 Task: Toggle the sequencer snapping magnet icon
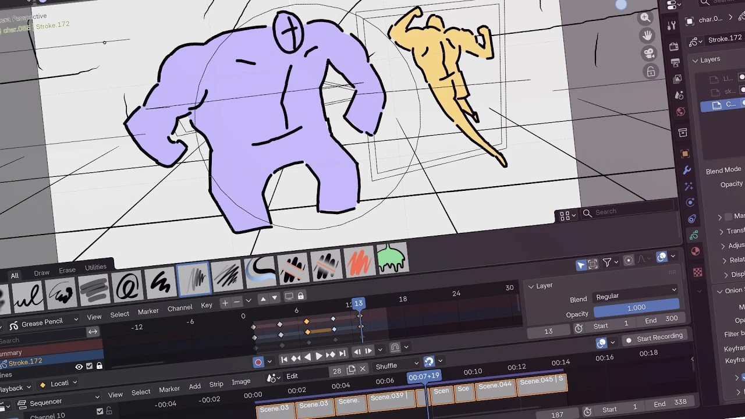pos(429,362)
